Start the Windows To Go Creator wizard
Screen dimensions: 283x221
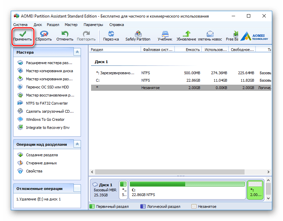[45, 119]
